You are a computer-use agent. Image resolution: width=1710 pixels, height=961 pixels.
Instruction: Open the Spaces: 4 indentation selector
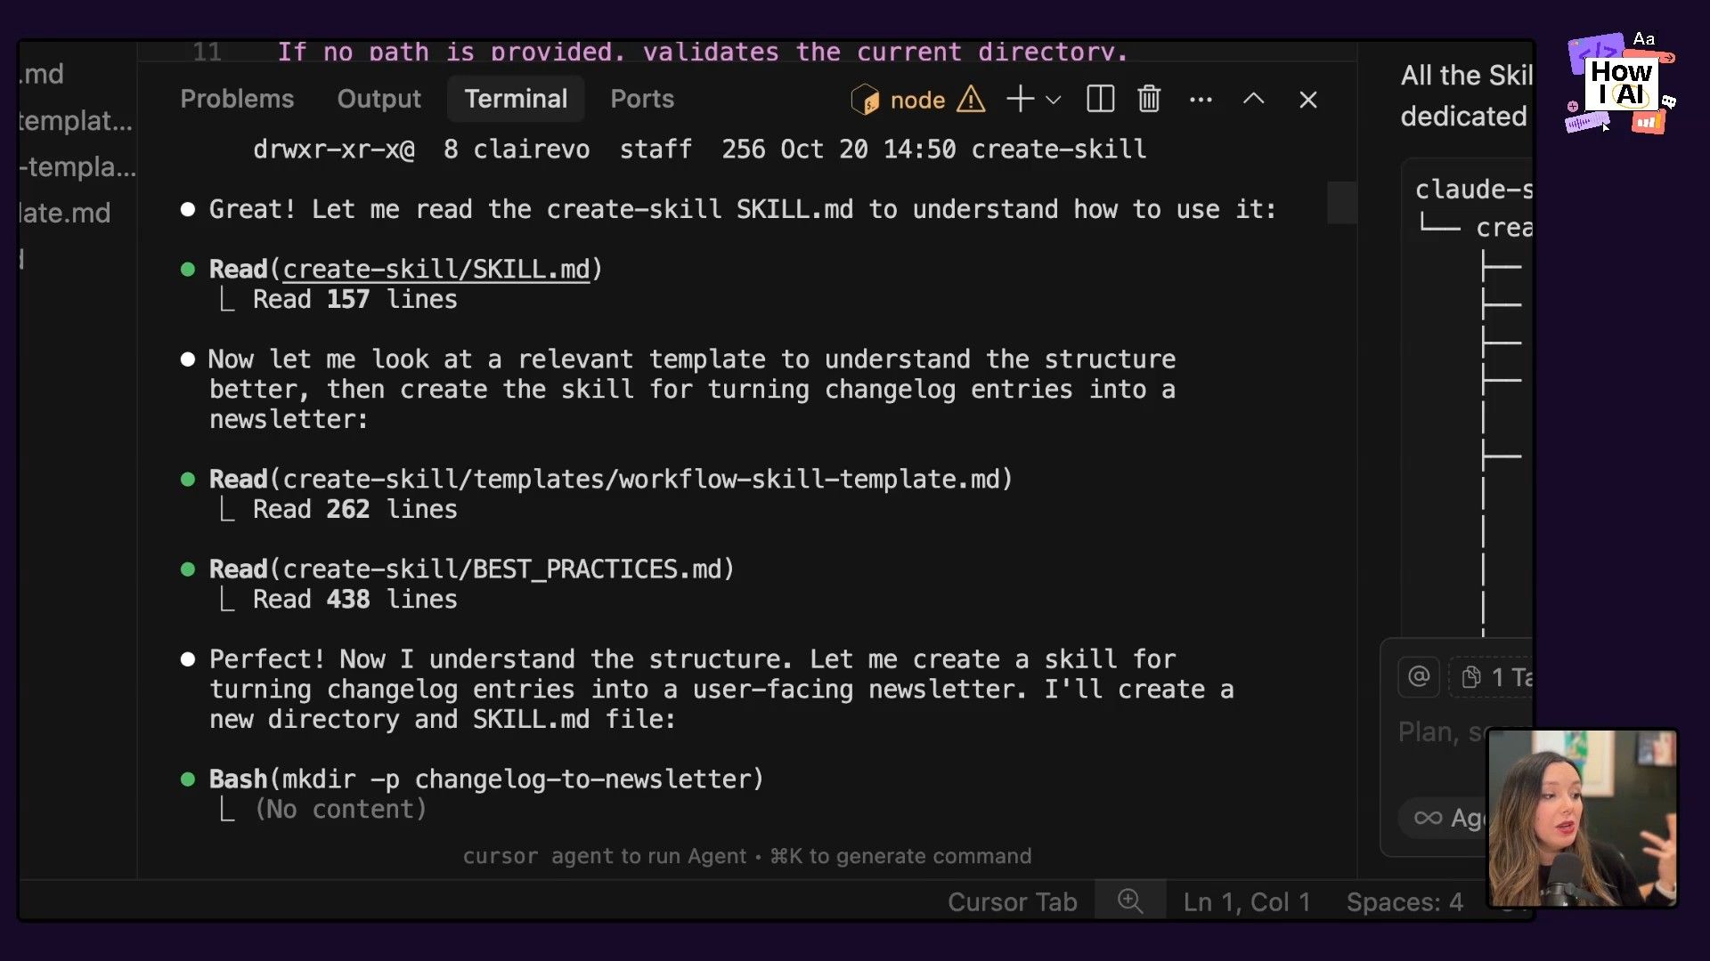tap(1404, 901)
